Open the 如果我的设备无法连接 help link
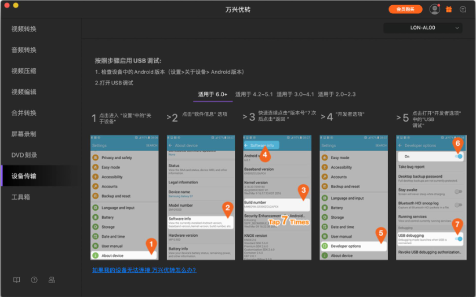476x297 pixels. [144, 270]
